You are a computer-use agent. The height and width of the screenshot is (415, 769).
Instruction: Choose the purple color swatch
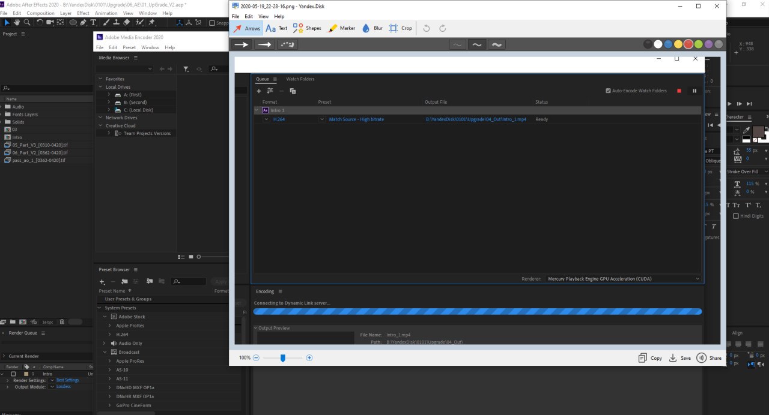pos(708,44)
